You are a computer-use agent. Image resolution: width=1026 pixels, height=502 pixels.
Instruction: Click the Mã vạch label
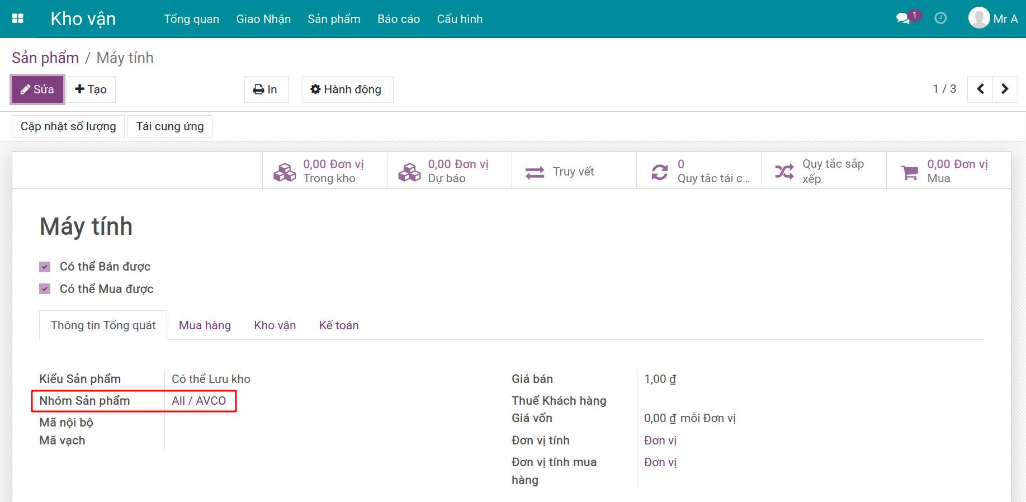coord(62,441)
